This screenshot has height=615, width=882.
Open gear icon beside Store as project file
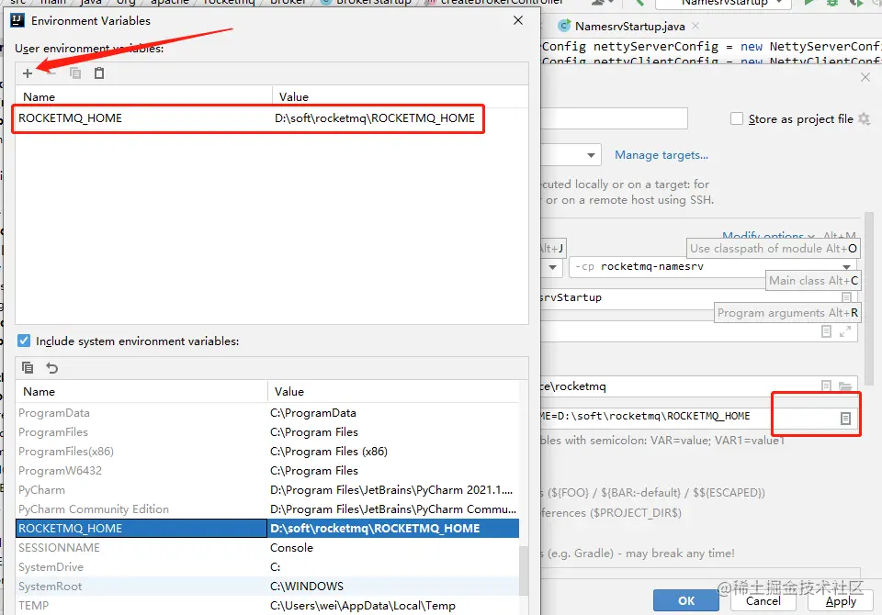coord(864,119)
